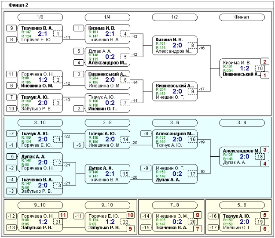Click seed box 3 beside Вишневський

coord(79,74)
